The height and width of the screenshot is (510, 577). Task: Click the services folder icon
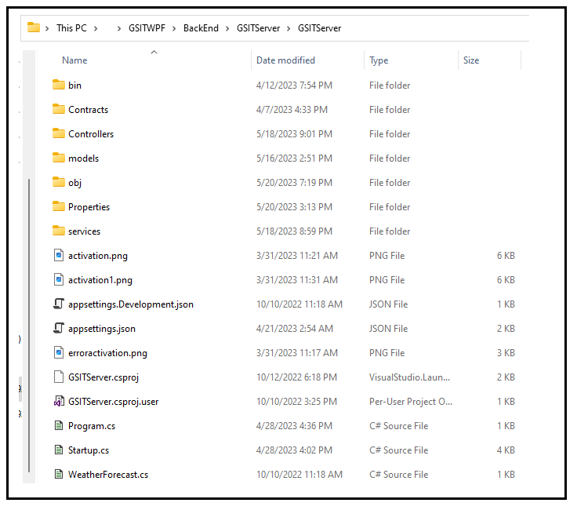pyautogui.click(x=59, y=231)
